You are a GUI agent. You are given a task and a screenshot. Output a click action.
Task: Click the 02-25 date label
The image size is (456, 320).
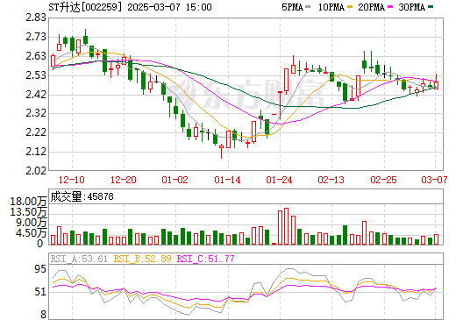pos(383,180)
